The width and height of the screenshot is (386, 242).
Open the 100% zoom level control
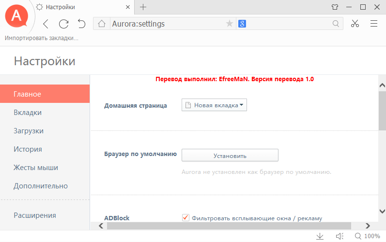tap(367, 236)
